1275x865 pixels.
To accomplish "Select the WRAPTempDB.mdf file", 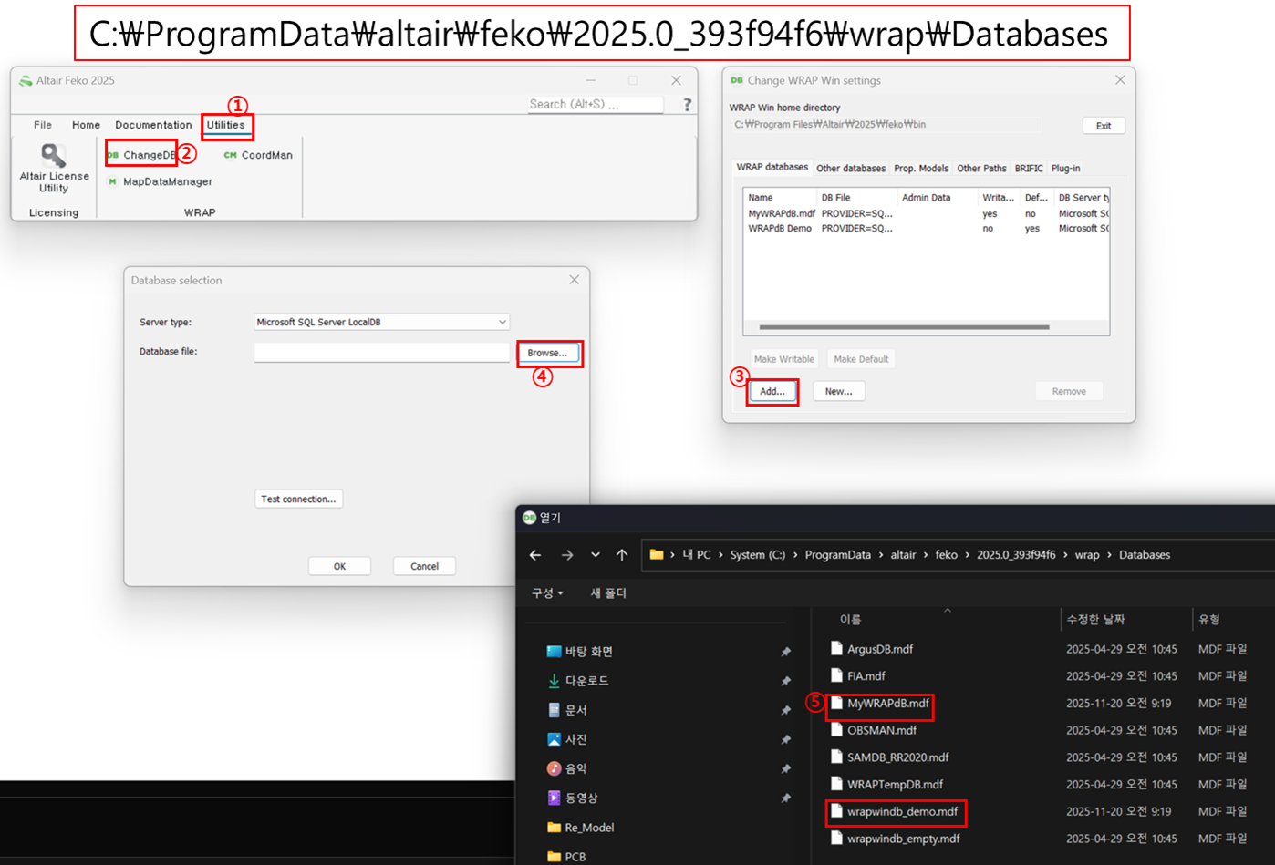I will (886, 785).
